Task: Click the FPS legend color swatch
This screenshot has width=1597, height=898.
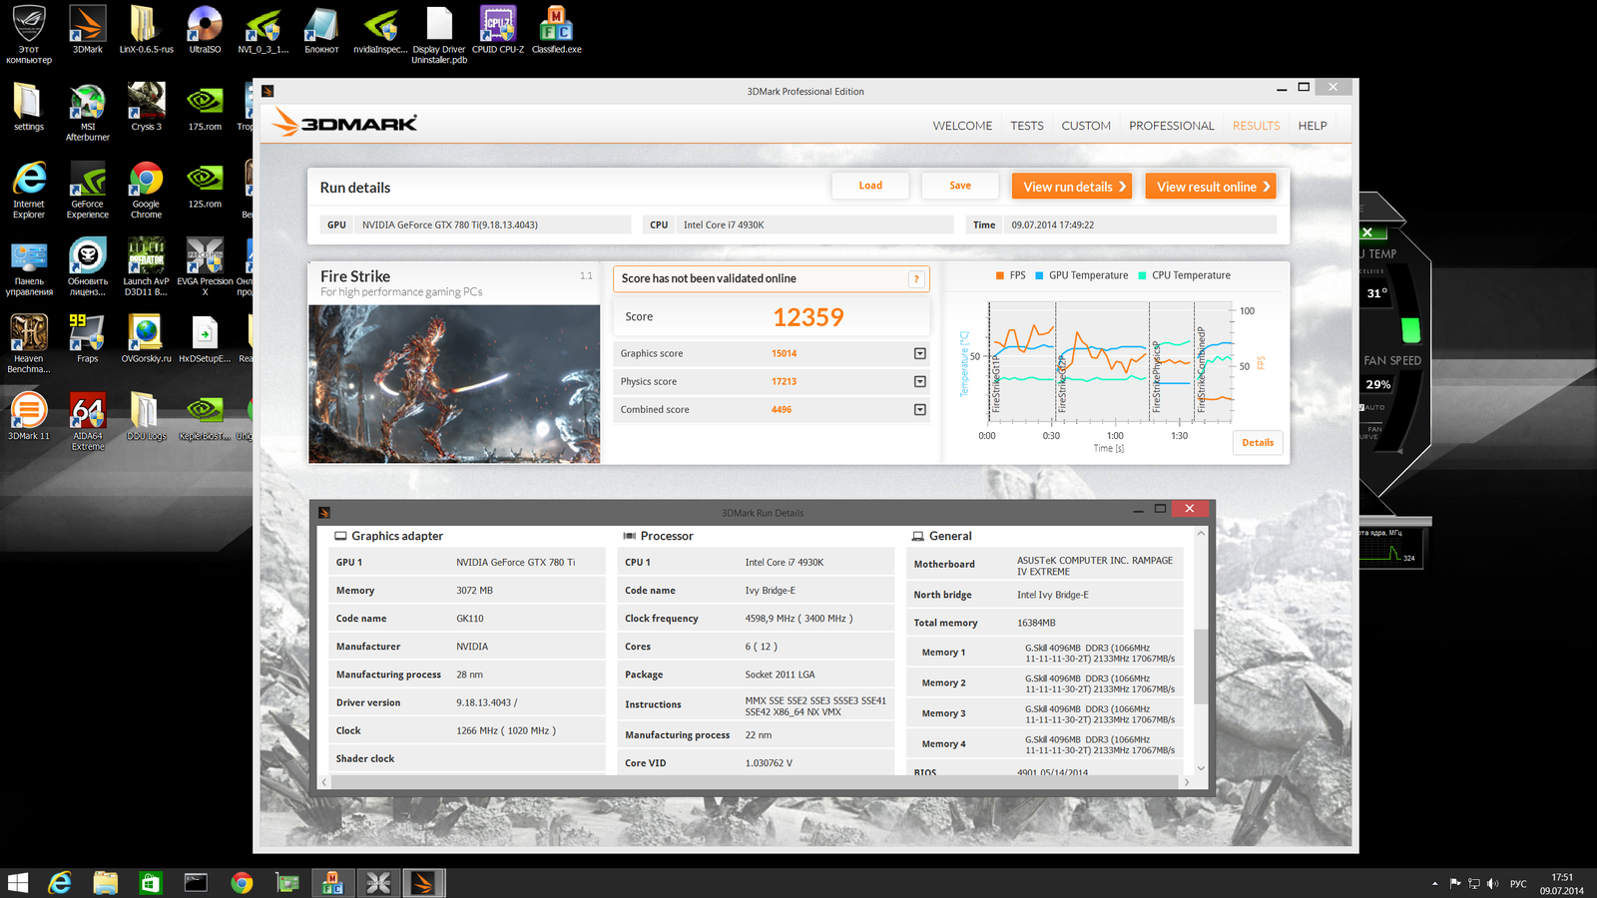Action: click(x=1000, y=275)
